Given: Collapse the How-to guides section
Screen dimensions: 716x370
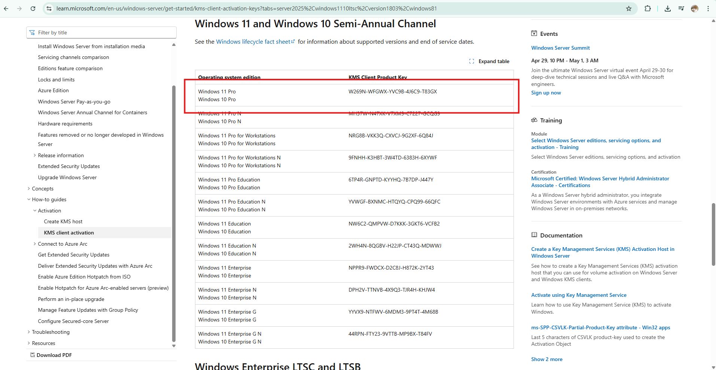Looking at the screenshot, I should tap(29, 199).
